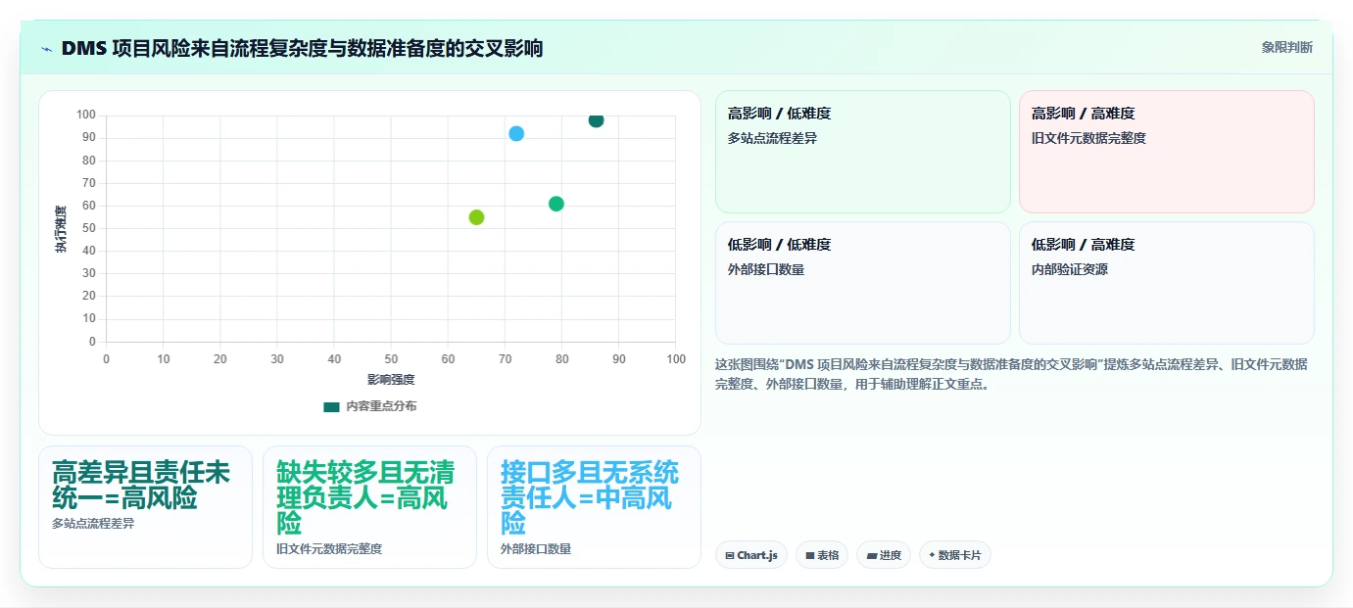
Task: Open the 高影响 / 高难度 quadrant card
Action: click(1166, 152)
